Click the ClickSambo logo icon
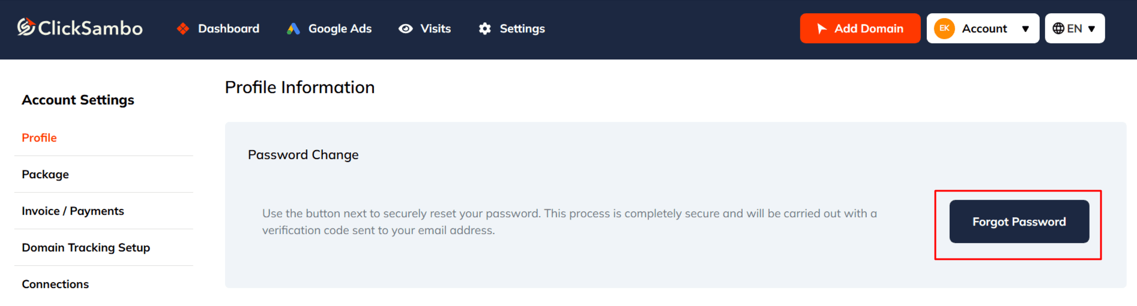The height and width of the screenshot is (306, 1137). [x=26, y=27]
